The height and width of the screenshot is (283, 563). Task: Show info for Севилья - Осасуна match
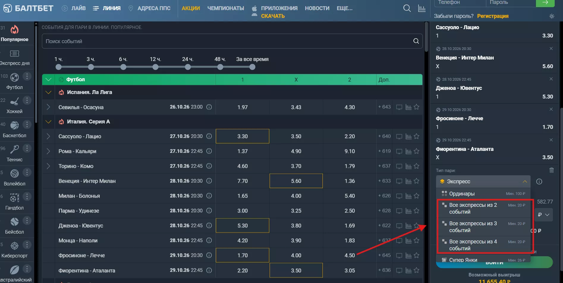209,107
